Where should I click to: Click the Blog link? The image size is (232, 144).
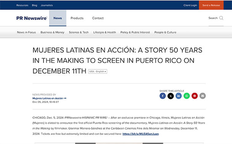(34, 5)
